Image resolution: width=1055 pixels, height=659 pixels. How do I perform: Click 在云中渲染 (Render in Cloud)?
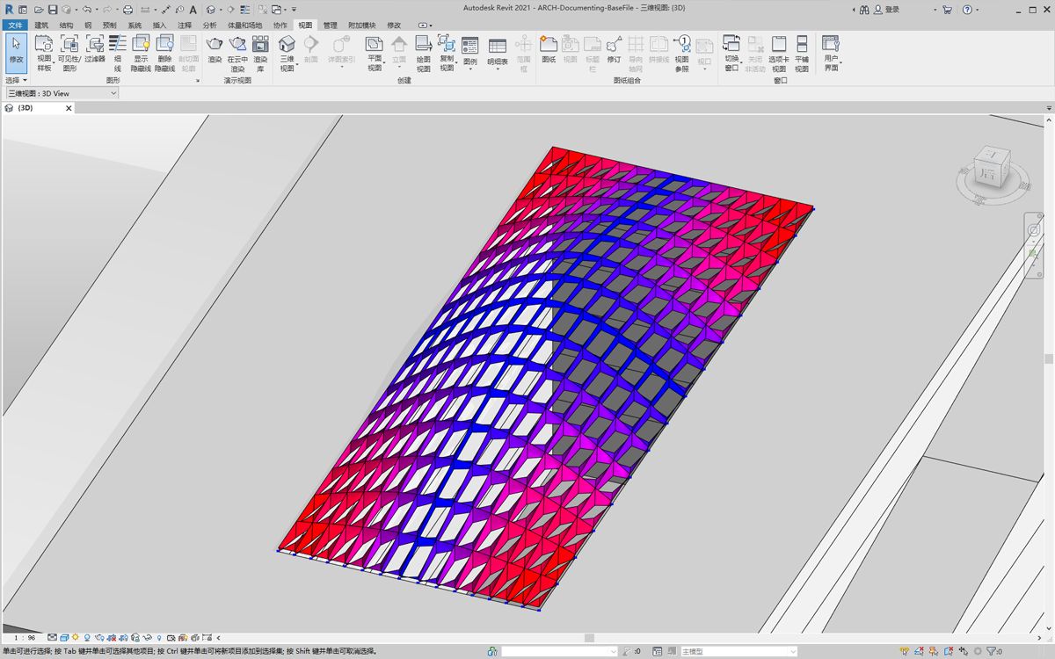[237, 52]
